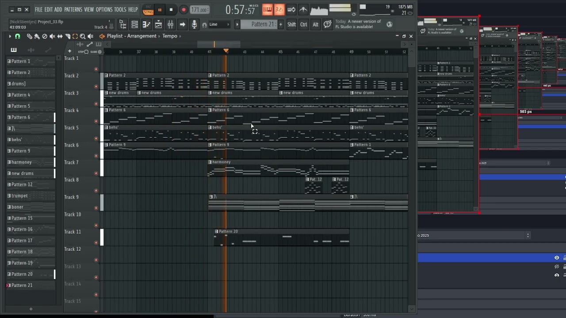Click the newer version available notice
Image resolution: width=566 pixels, height=318 pixels.
click(x=358, y=24)
